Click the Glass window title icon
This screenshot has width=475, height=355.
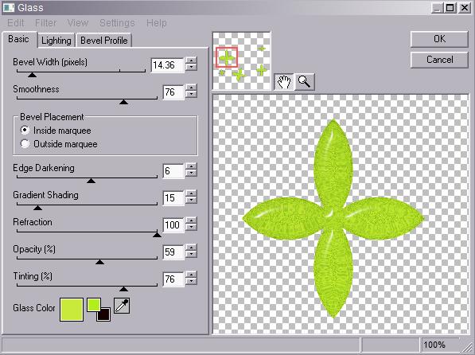8,7
